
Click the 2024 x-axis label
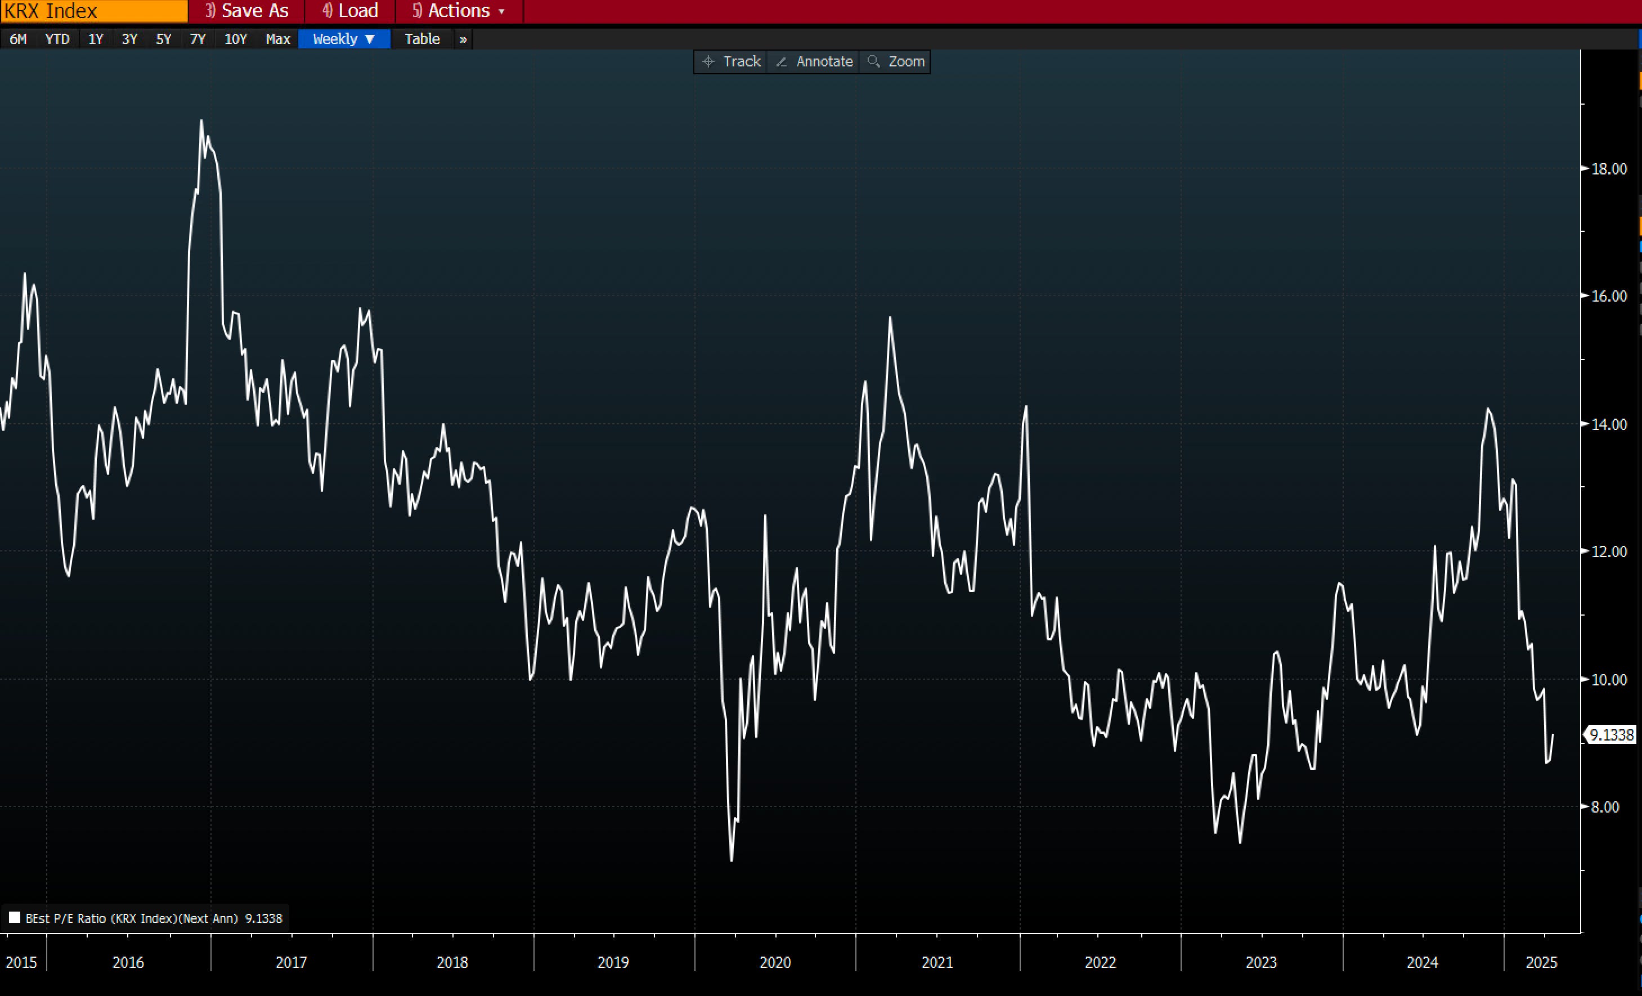(x=1423, y=963)
